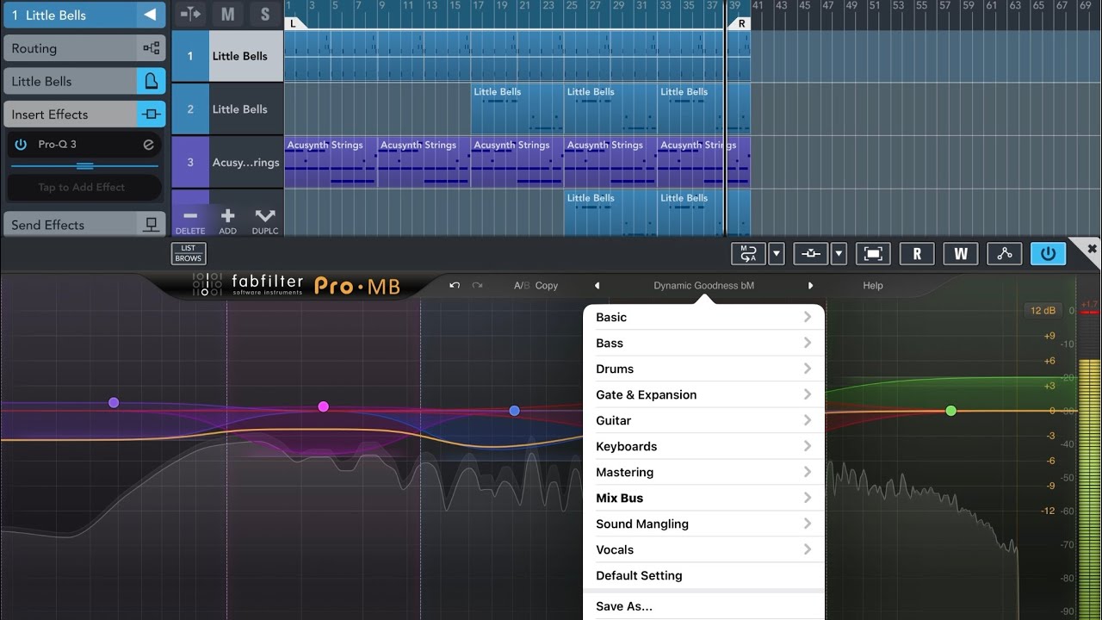The height and width of the screenshot is (620, 1102).
Task: Open the Routing icon in inspector
Action: pyautogui.click(x=151, y=48)
